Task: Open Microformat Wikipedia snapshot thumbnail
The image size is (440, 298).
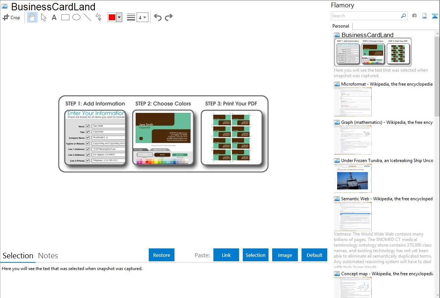Action: [353, 102]
